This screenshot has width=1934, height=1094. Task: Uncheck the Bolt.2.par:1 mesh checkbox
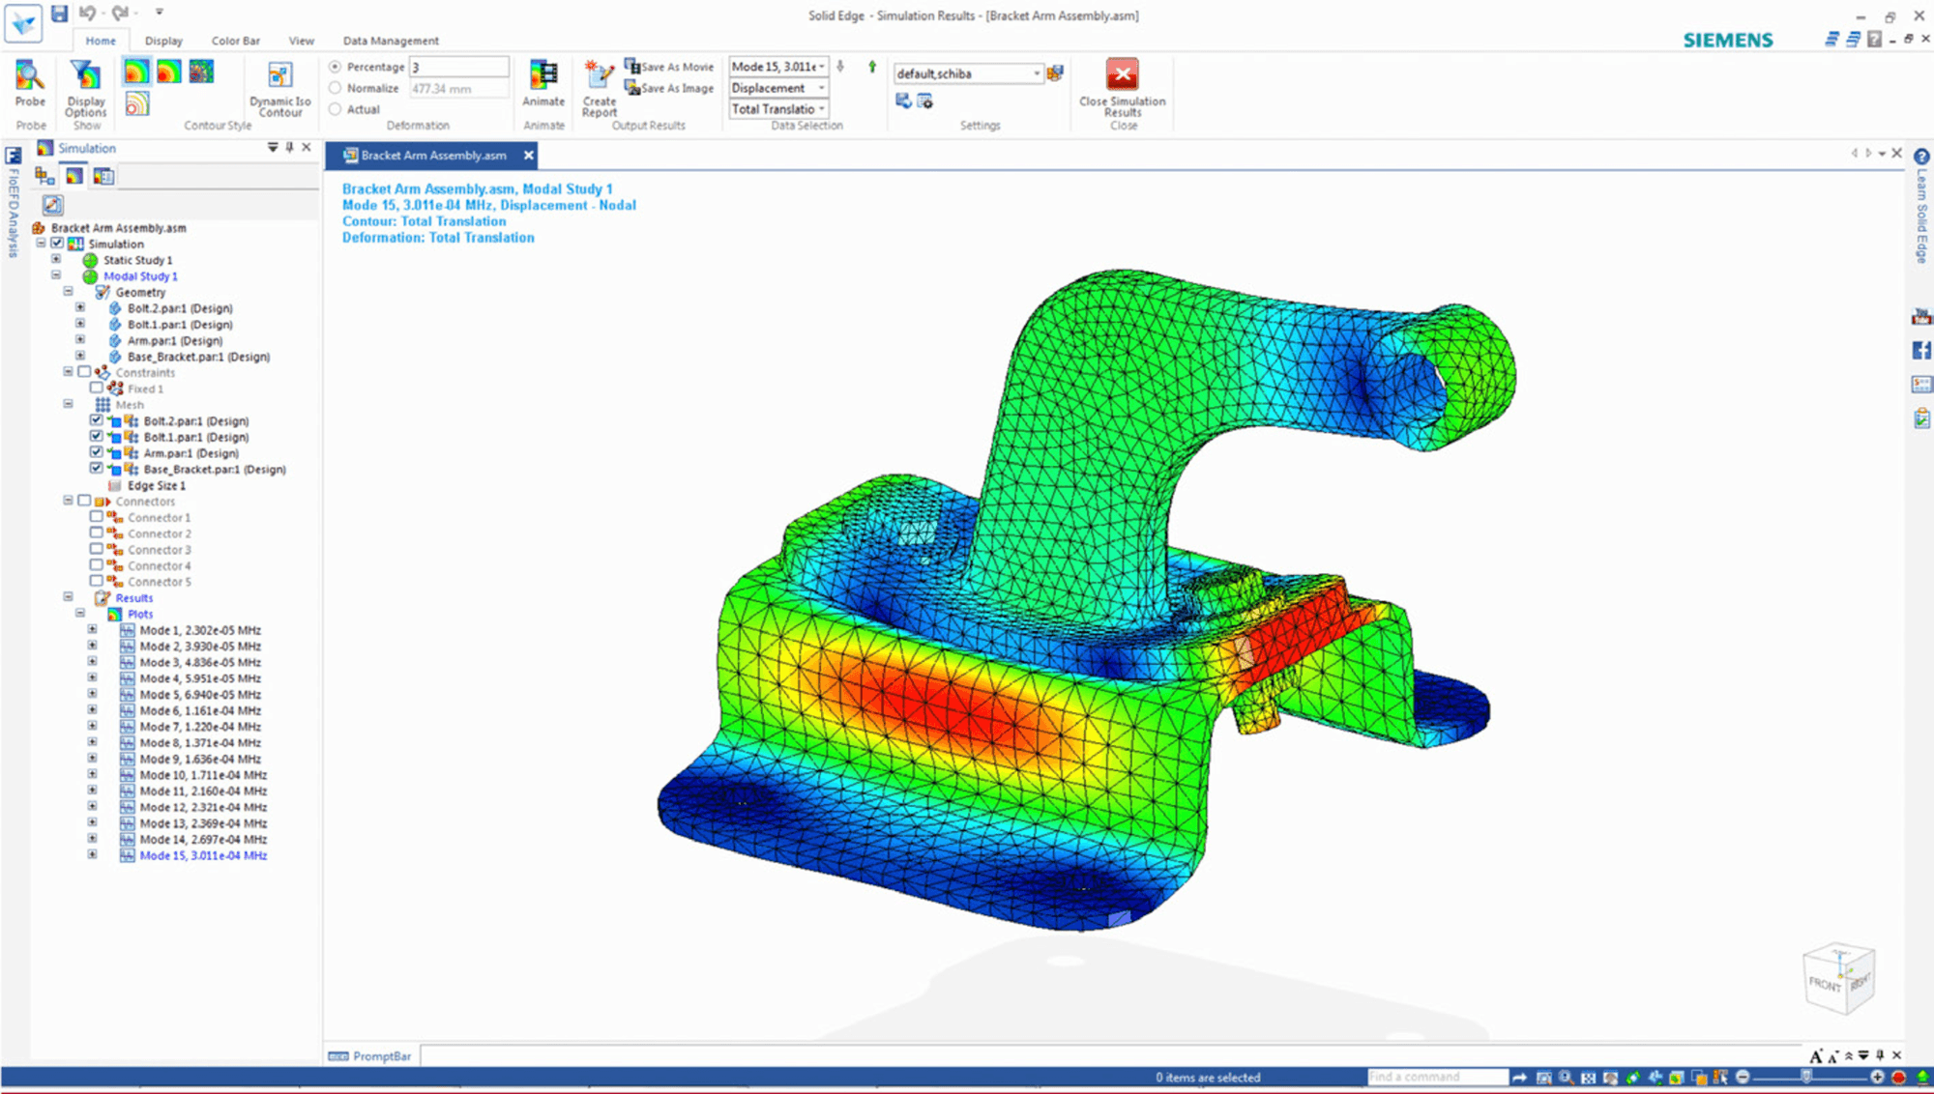click(x=97, y=420)
